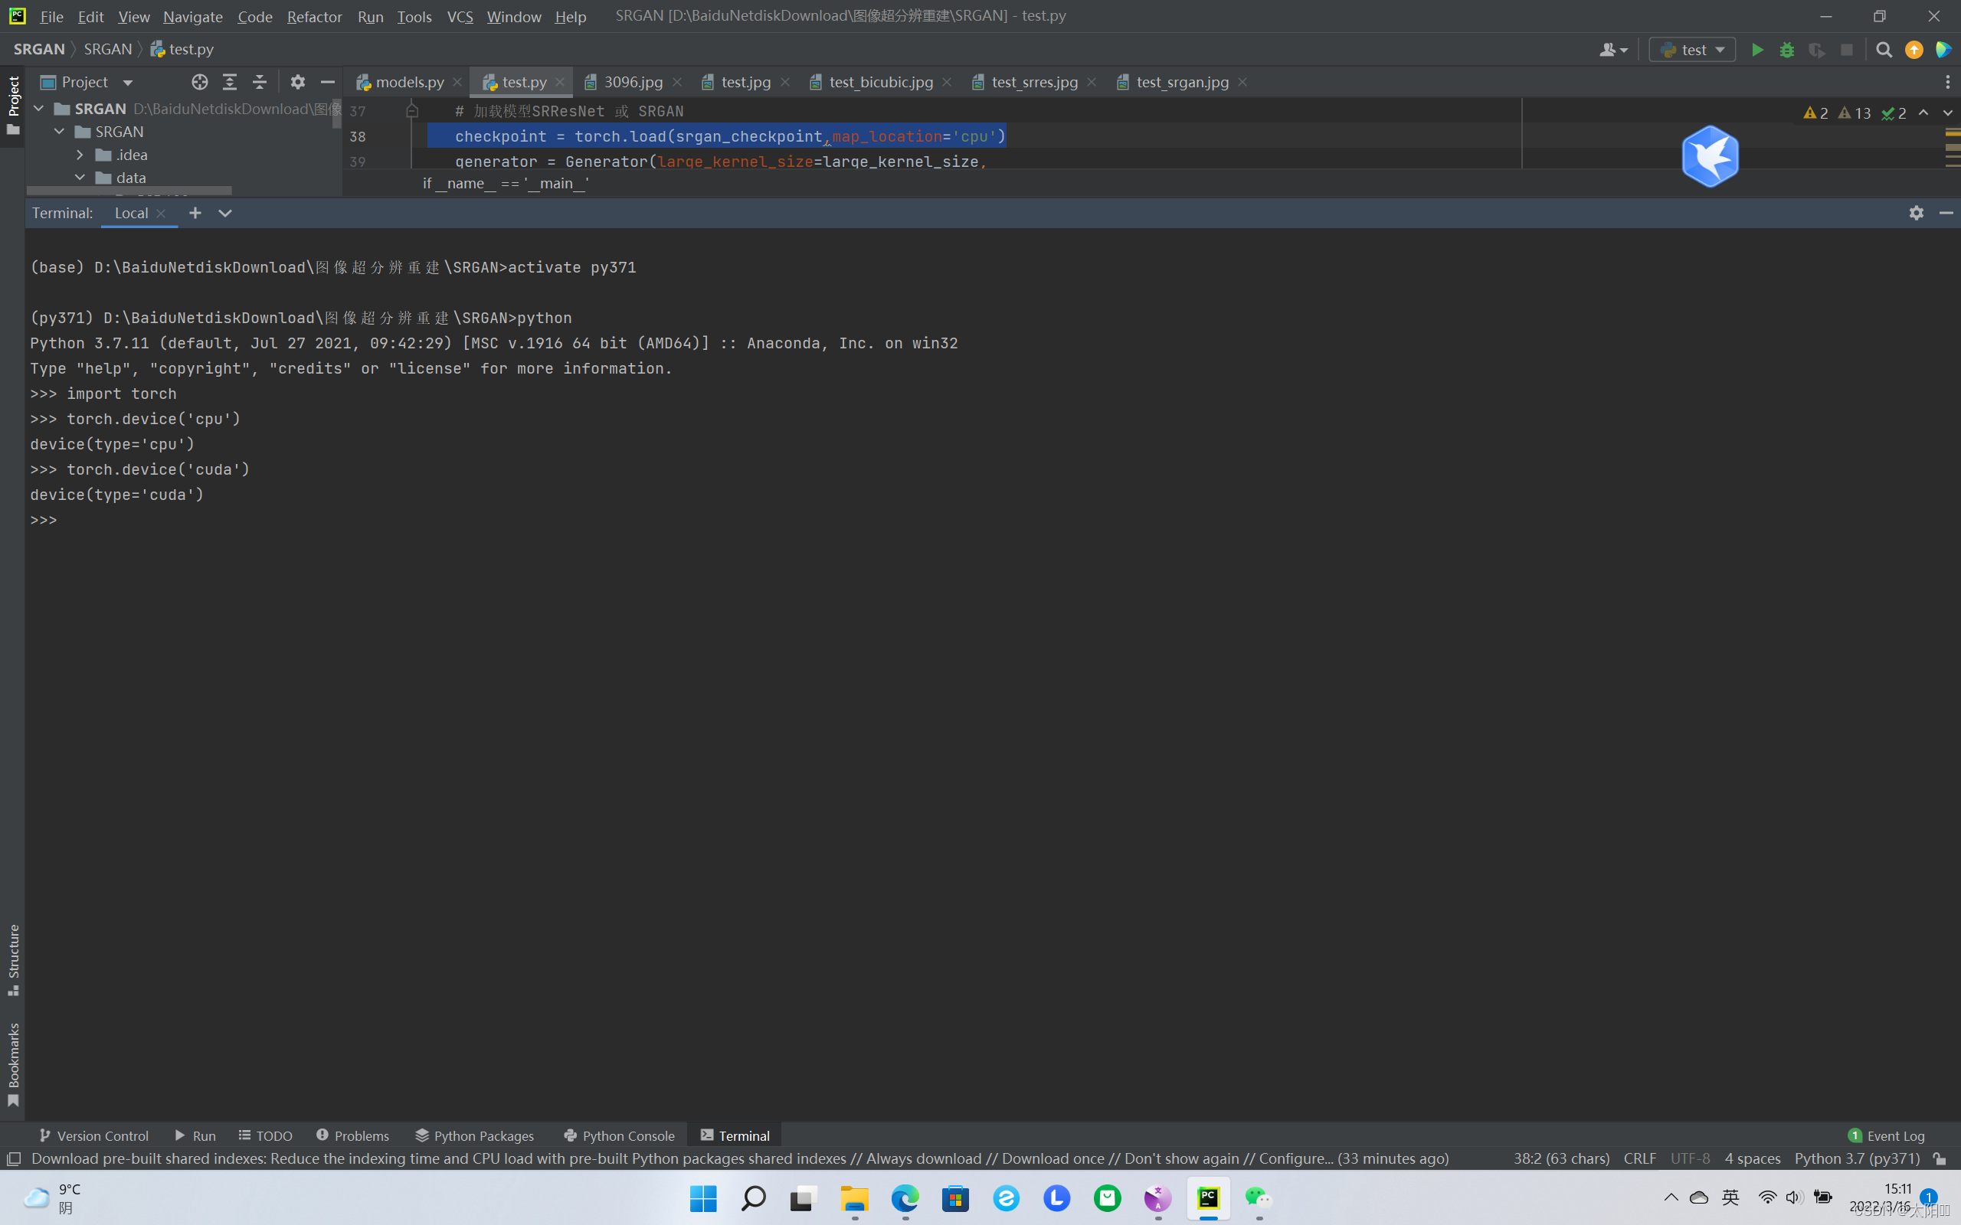
Task: Collapse all nodes in Project tree
Action: (260, 81)
